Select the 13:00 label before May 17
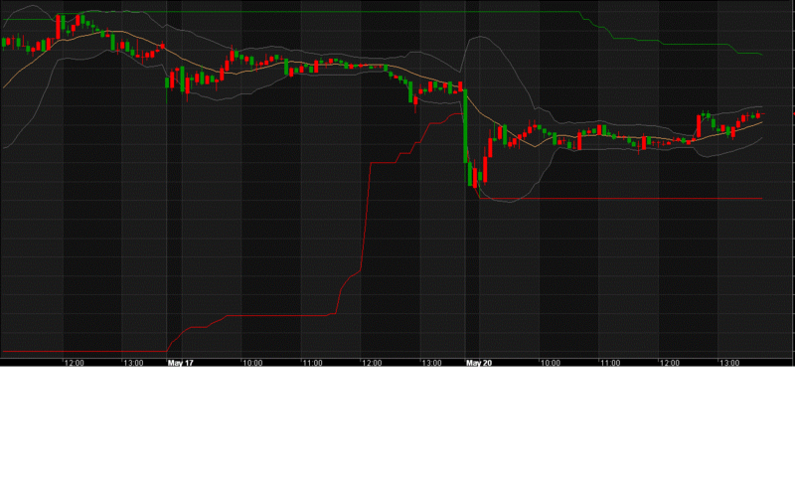Viewport: 795px width, 481px height. coord(133,363)
